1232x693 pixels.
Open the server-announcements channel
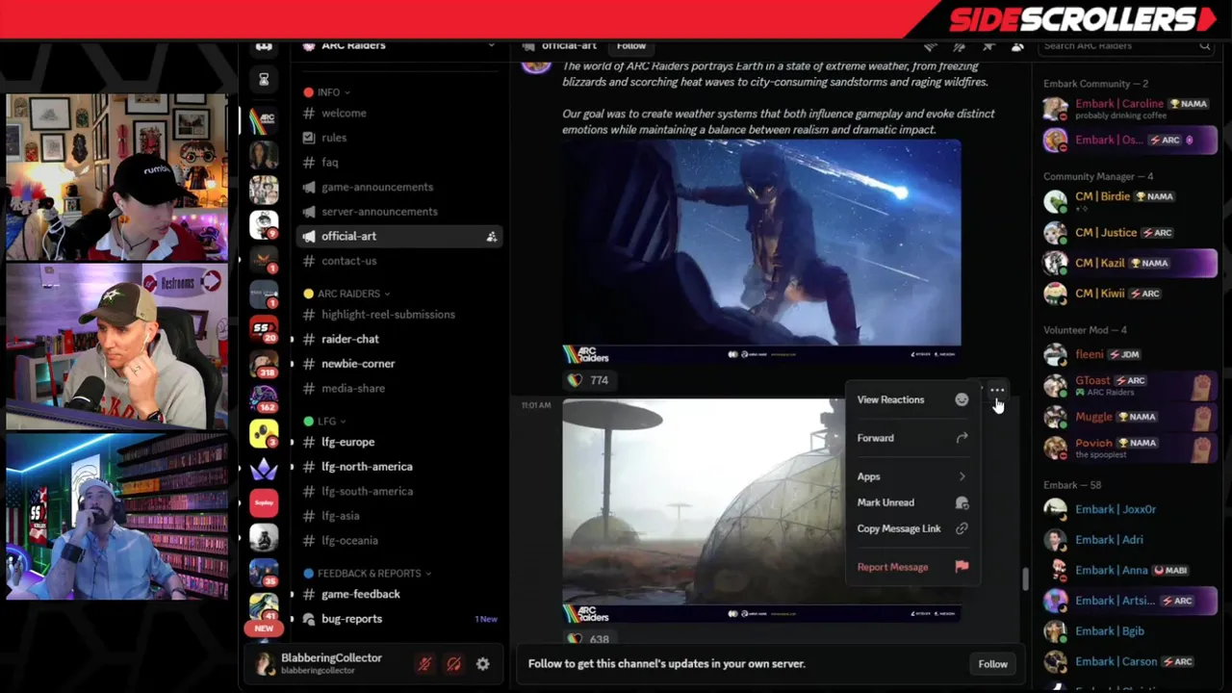(x=399, y=212)
